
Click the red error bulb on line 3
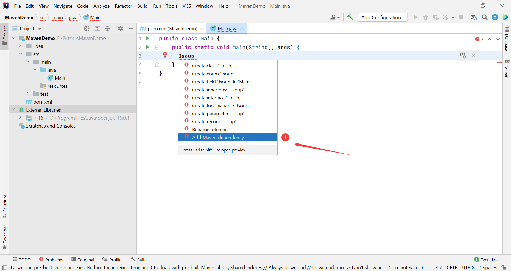(x=165, y=55)
